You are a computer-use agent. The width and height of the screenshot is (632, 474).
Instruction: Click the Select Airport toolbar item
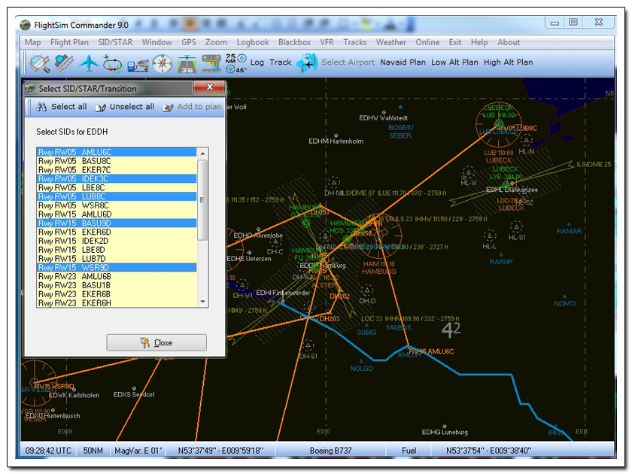pos(348,62)
